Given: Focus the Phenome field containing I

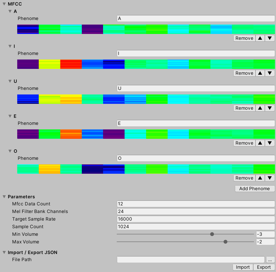Looking at the screenshot, I should point(196,53).
